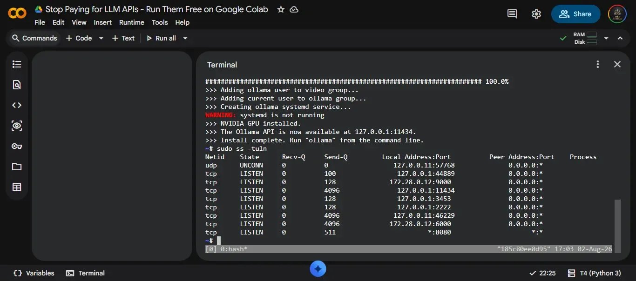Viewport: 636px width, 281px height.
Task: Click the Google Colab logo
Action: point(17,13)
